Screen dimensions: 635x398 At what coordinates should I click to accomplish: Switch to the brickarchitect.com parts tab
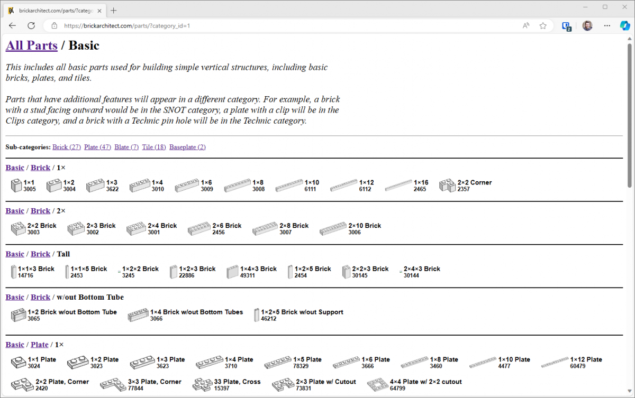pyautogui.click(x=53, y=10)
